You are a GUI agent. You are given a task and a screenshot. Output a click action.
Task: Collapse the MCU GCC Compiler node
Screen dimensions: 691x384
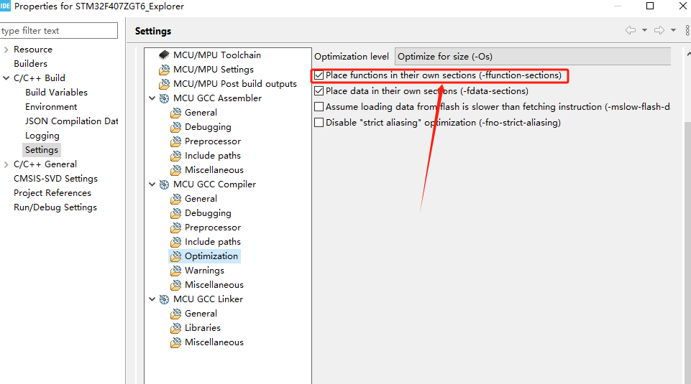click(152, 184)
